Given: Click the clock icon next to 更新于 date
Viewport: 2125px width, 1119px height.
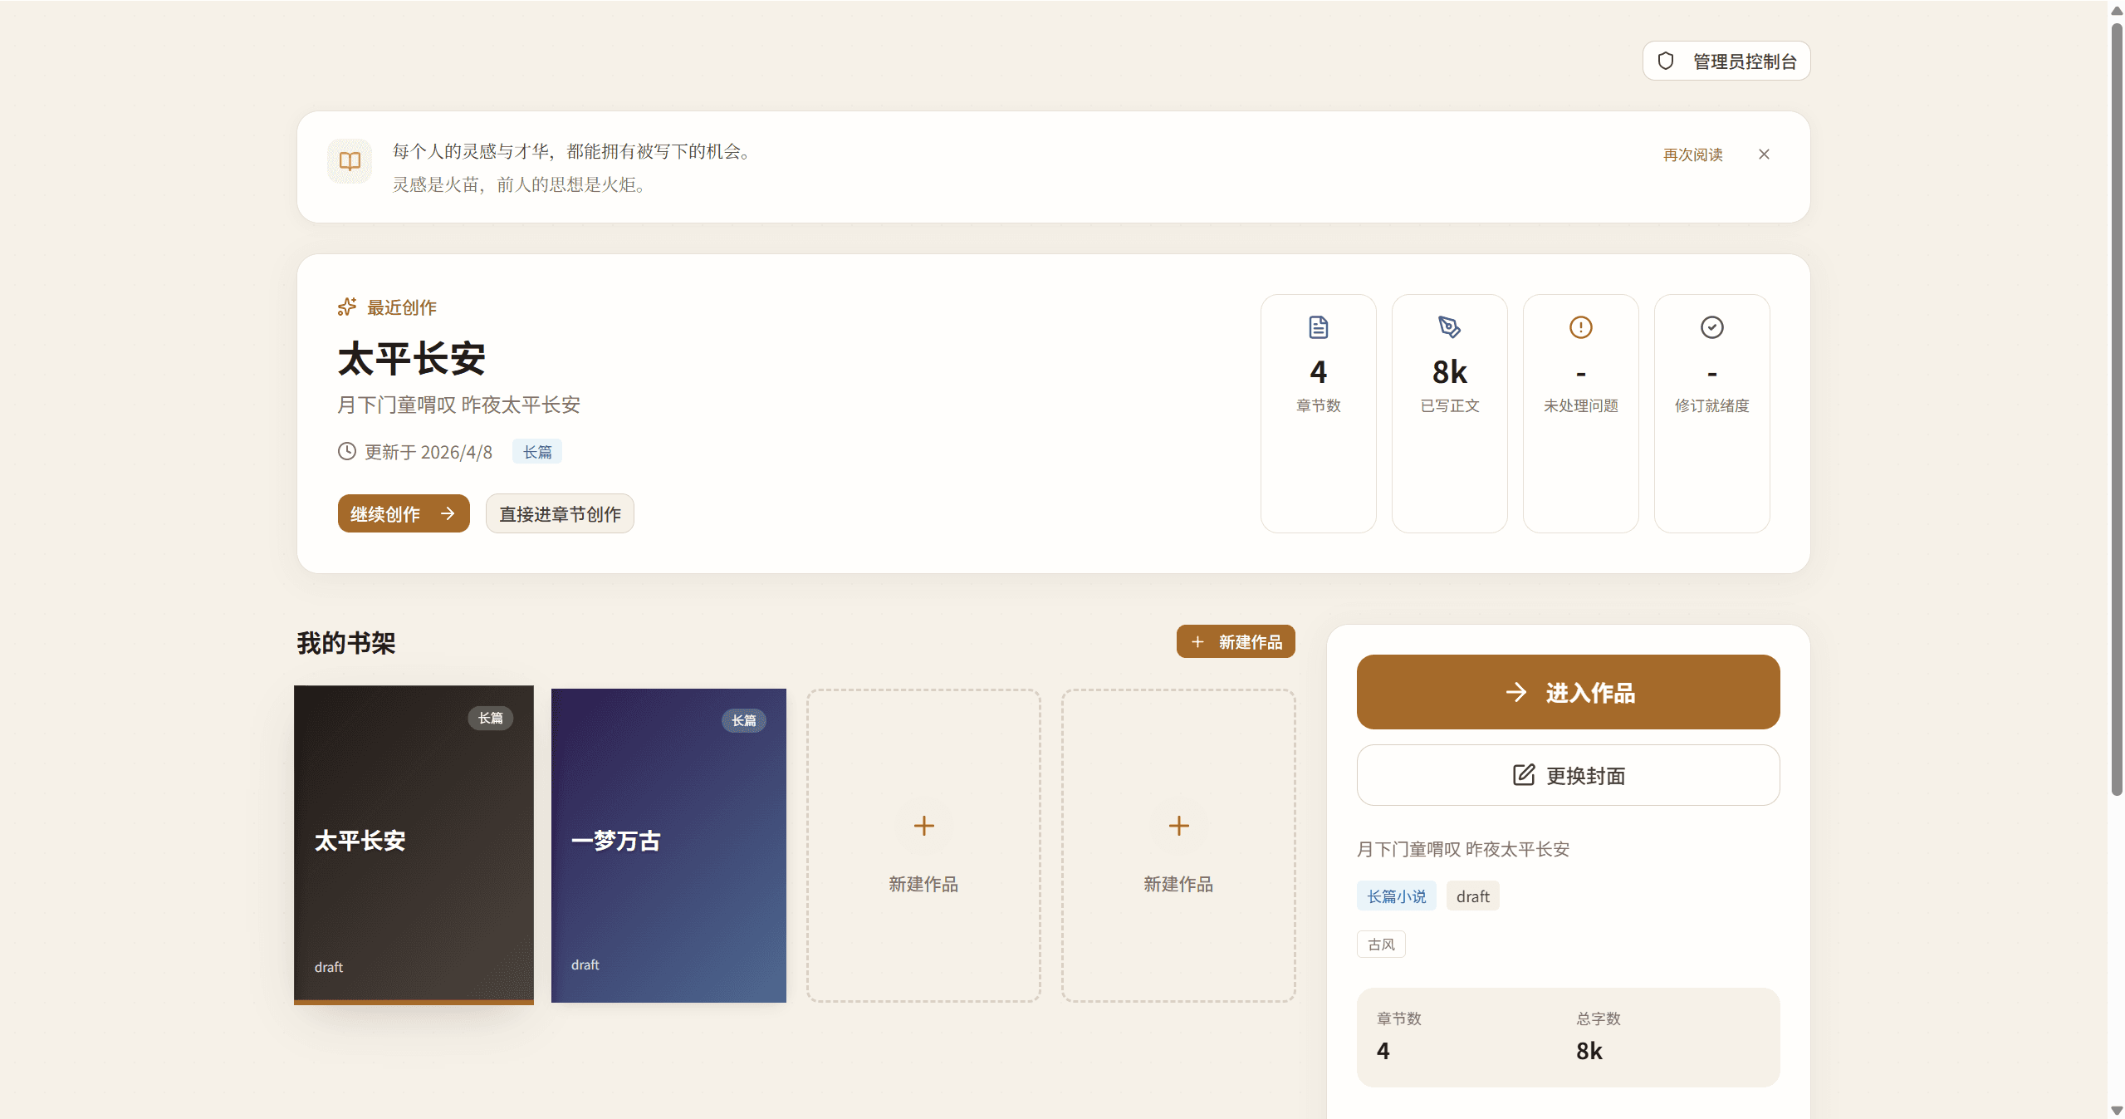Looking at the screenshot, I should pos(347,451).
